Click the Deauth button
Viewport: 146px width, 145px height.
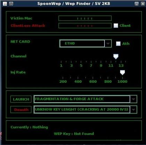pos(21,110)
